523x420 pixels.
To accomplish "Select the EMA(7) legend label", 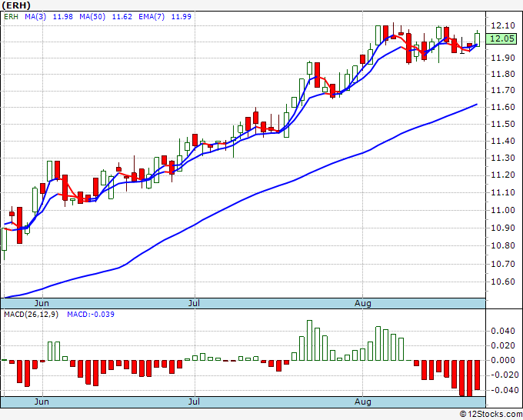I will 152,17.
